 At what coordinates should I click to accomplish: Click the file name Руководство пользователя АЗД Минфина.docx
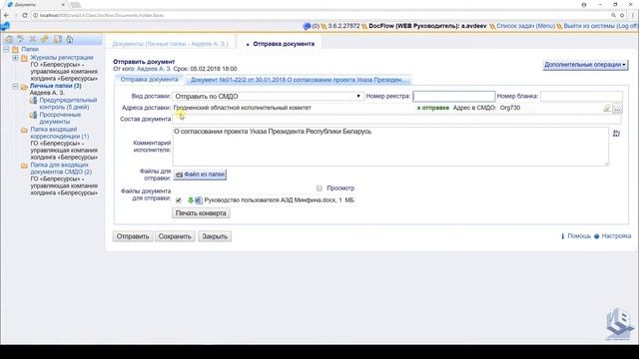tap(271, 200)
